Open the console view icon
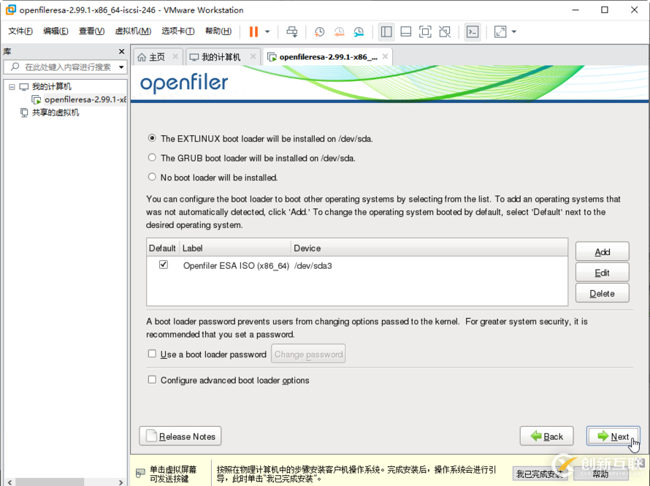This screenshot has width=650, height=486. coord(473,31)
